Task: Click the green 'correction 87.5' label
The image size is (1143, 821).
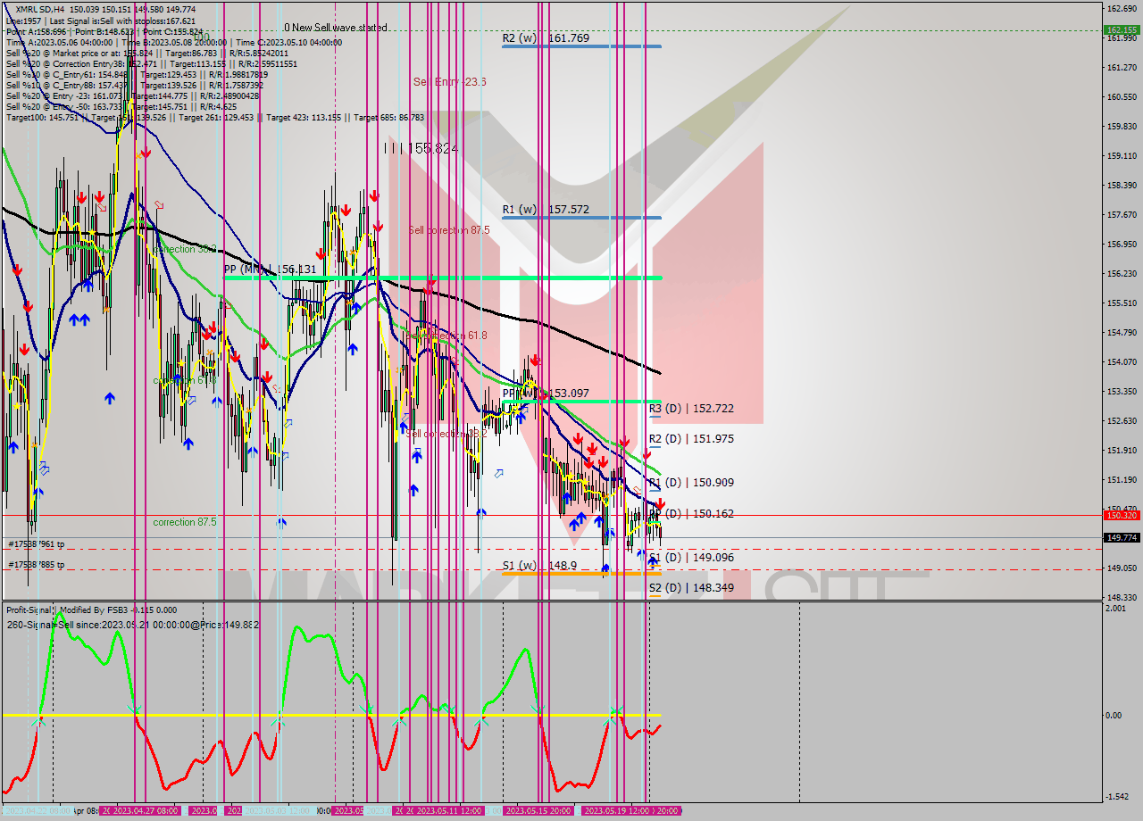Action: click(x=184, y=522)
